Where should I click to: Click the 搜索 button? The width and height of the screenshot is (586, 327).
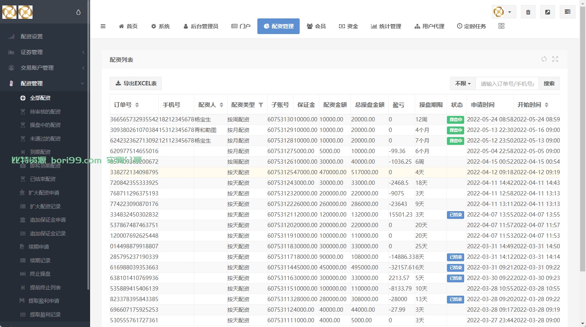coord(549,83)
